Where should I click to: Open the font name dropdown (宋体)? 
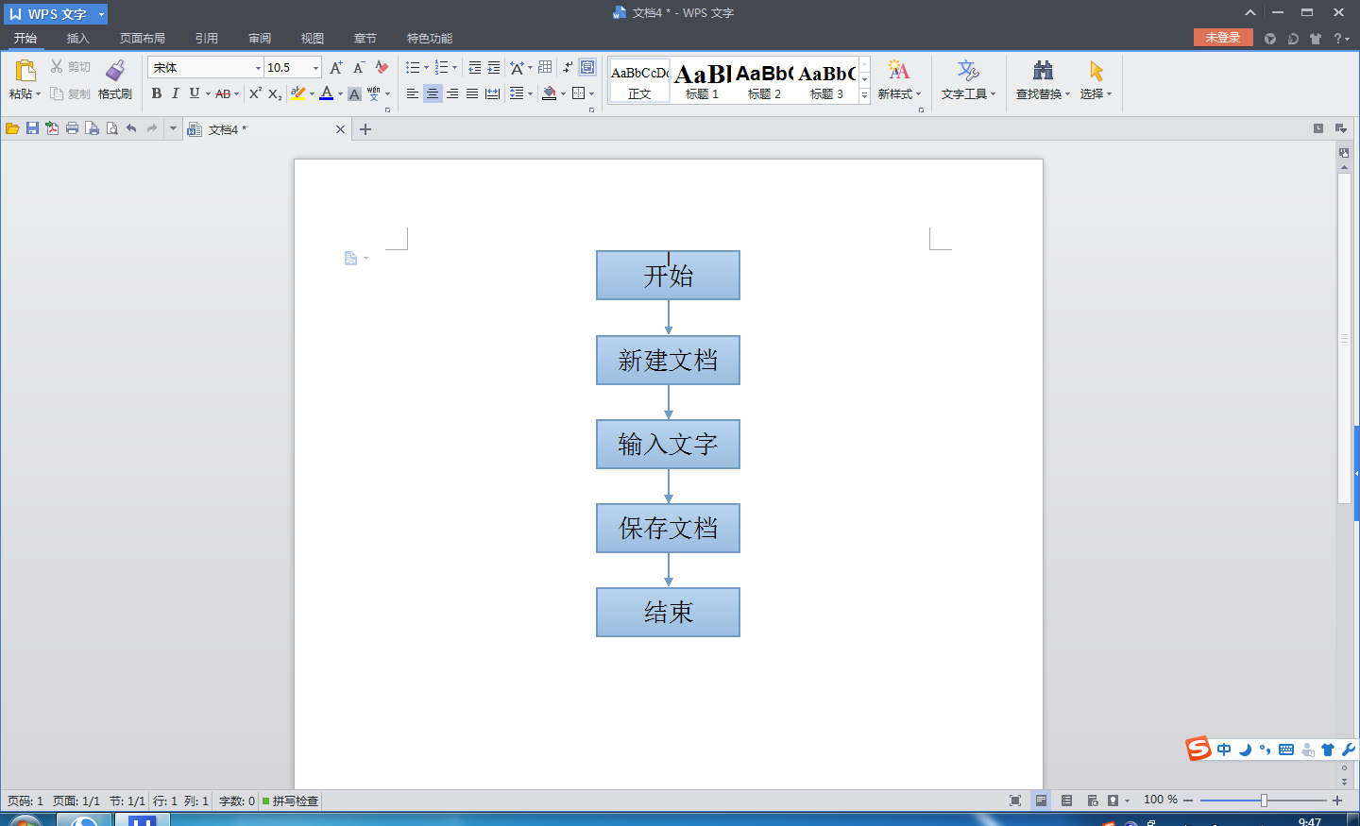click(258, 68)
